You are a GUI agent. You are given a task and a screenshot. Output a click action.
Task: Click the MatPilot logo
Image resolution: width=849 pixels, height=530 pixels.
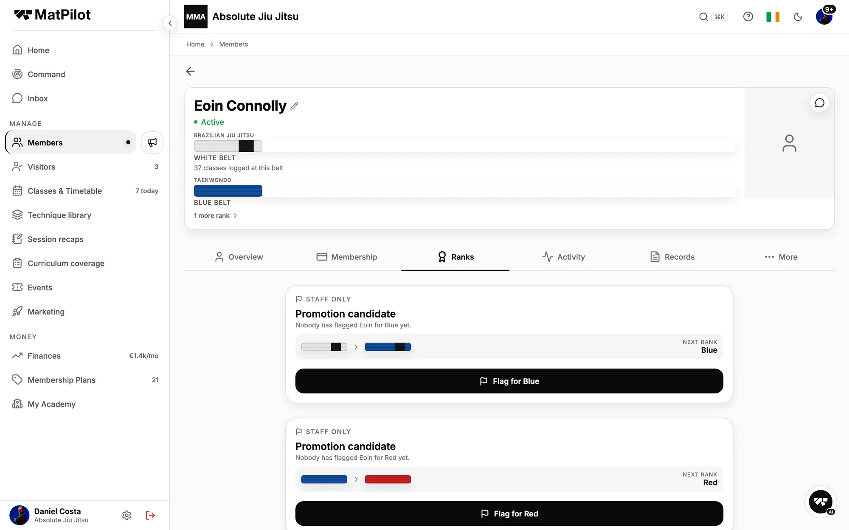coord(52,15)
